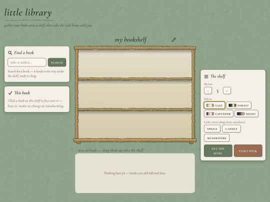The width and height of the screenshot is (270, 202).
Task: Click Get the HTML button
Action: pyautogui.click(x=218, y=151)
